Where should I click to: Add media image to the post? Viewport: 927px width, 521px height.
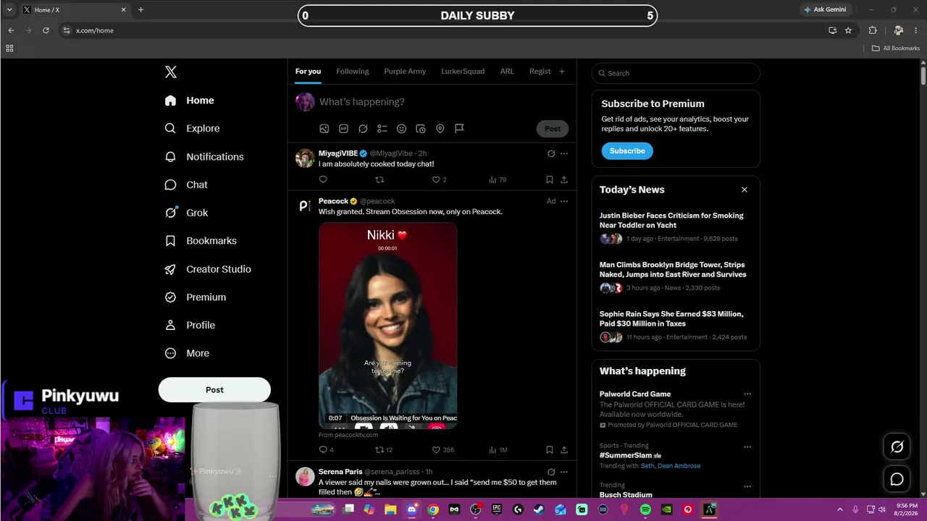[324, 129]
